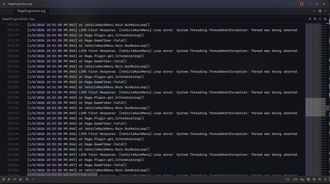The width and height of the screenshot is (330, 184).
Task: Open the hamburger application menu
Action: pyautogui.click(x=4, y=4)
